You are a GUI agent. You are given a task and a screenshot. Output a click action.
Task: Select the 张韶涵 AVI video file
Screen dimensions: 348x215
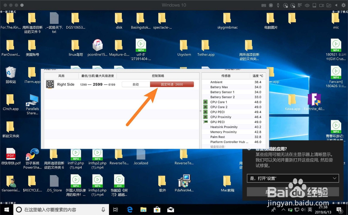click(x=119, y=186)
